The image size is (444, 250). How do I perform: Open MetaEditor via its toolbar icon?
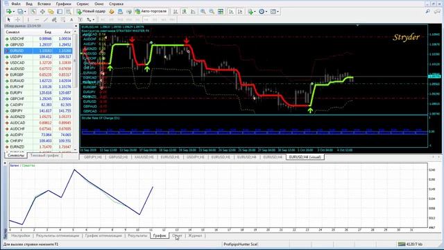[112, 12]
